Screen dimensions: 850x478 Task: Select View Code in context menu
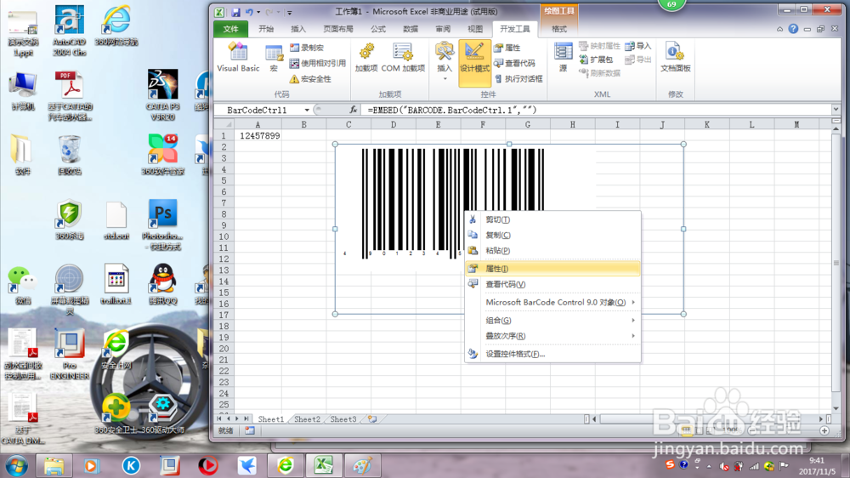point(552,284)
